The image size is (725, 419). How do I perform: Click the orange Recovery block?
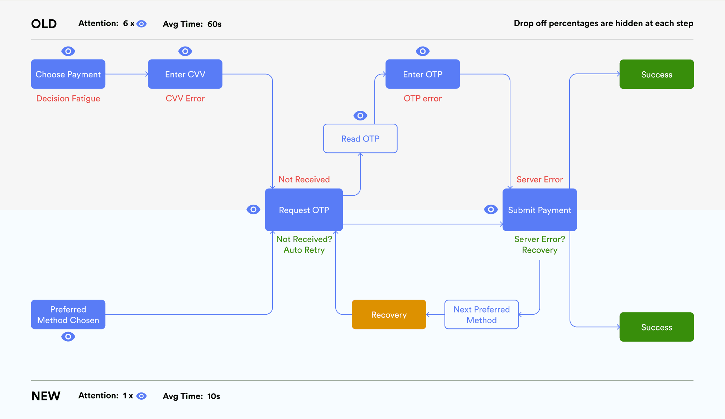pyautogui.click(x=389, y=315)
